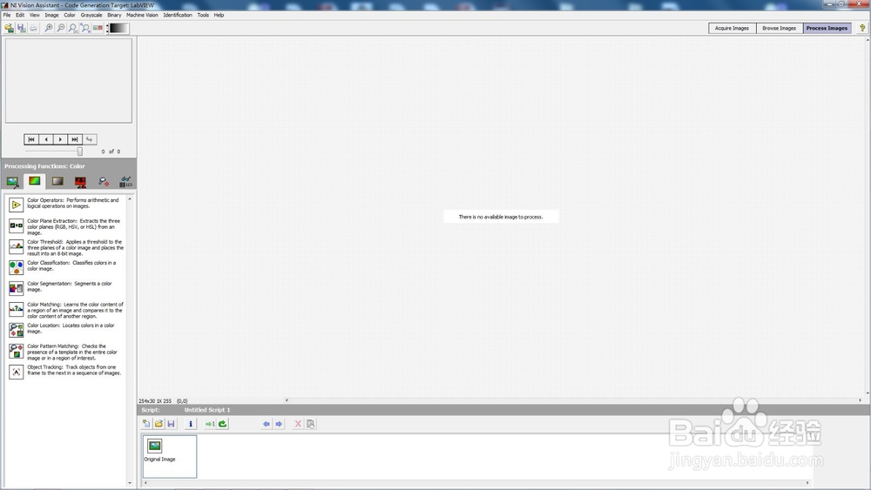Click the Zoom Out magnifier icon

[61, 28]
